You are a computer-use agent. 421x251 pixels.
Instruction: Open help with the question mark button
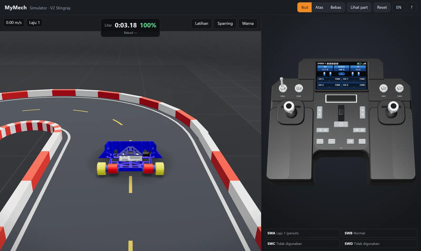point(412,7)
